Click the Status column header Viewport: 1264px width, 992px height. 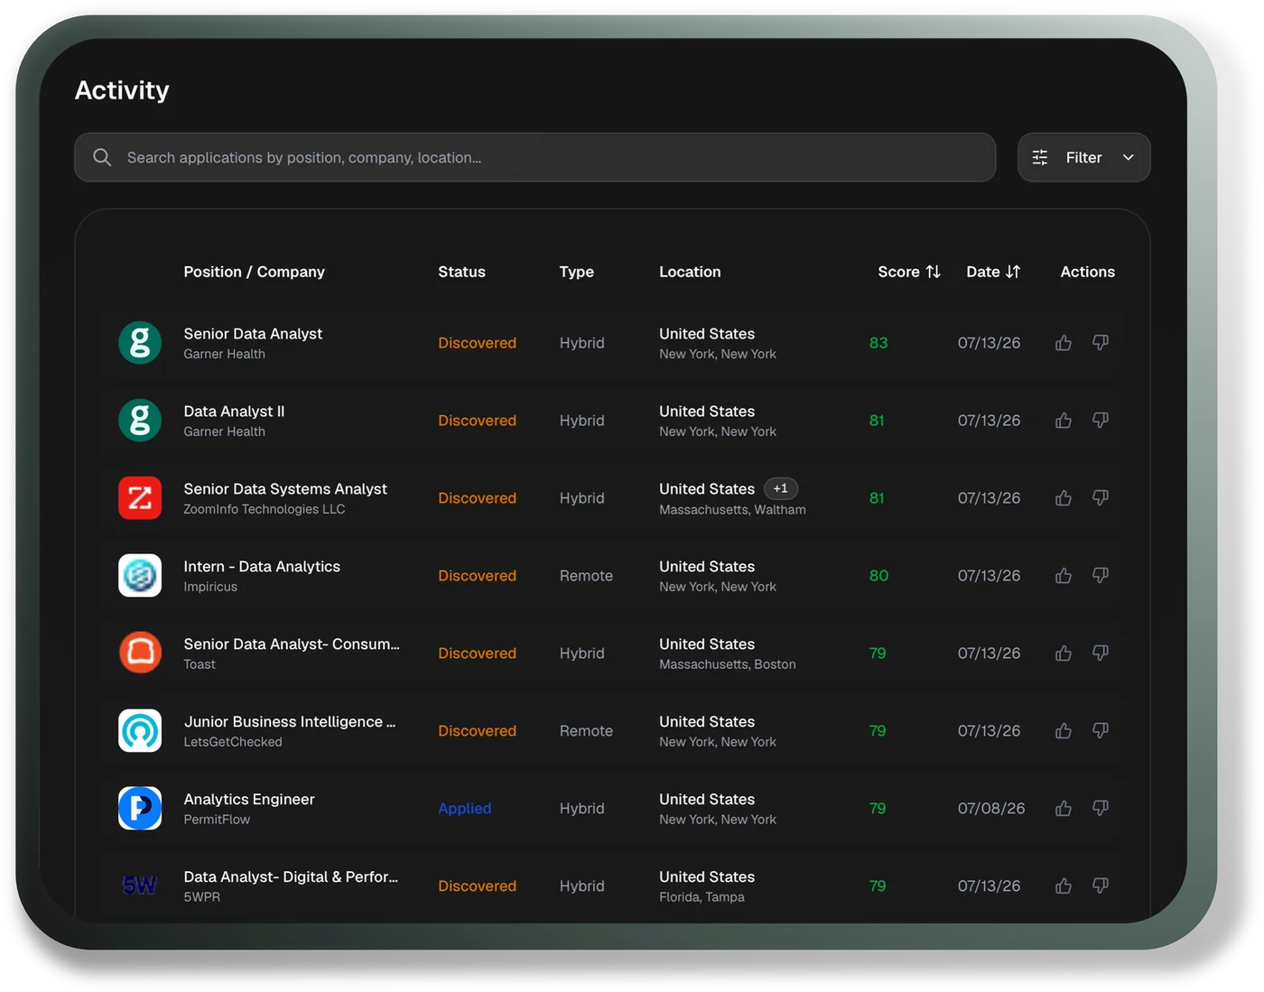pyautogui.click(x=461, y=272)
